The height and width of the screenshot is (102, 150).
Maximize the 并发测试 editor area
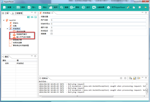[146, 13]
